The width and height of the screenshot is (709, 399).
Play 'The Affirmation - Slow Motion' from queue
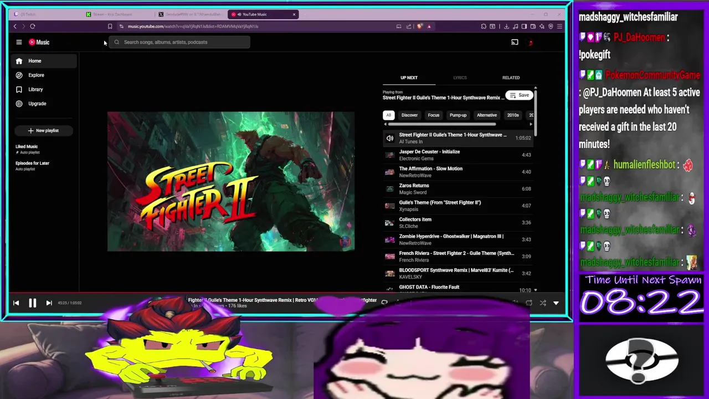pos(458,172)
